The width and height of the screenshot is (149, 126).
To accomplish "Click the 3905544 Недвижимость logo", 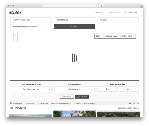I will click(15, 13).
